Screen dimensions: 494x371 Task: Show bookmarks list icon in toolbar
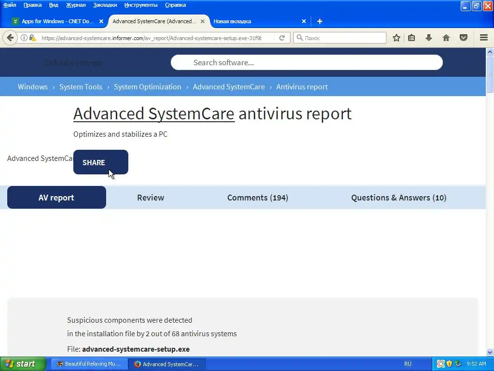click(411, 38)
